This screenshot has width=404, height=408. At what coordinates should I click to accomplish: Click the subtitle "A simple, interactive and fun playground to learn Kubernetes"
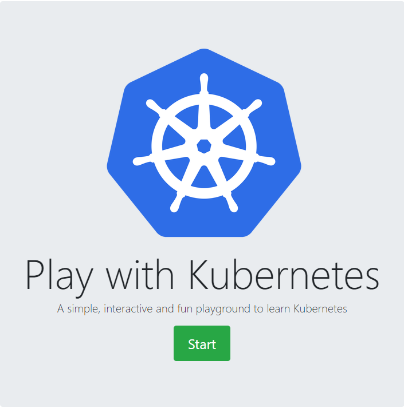click(202, 309)
